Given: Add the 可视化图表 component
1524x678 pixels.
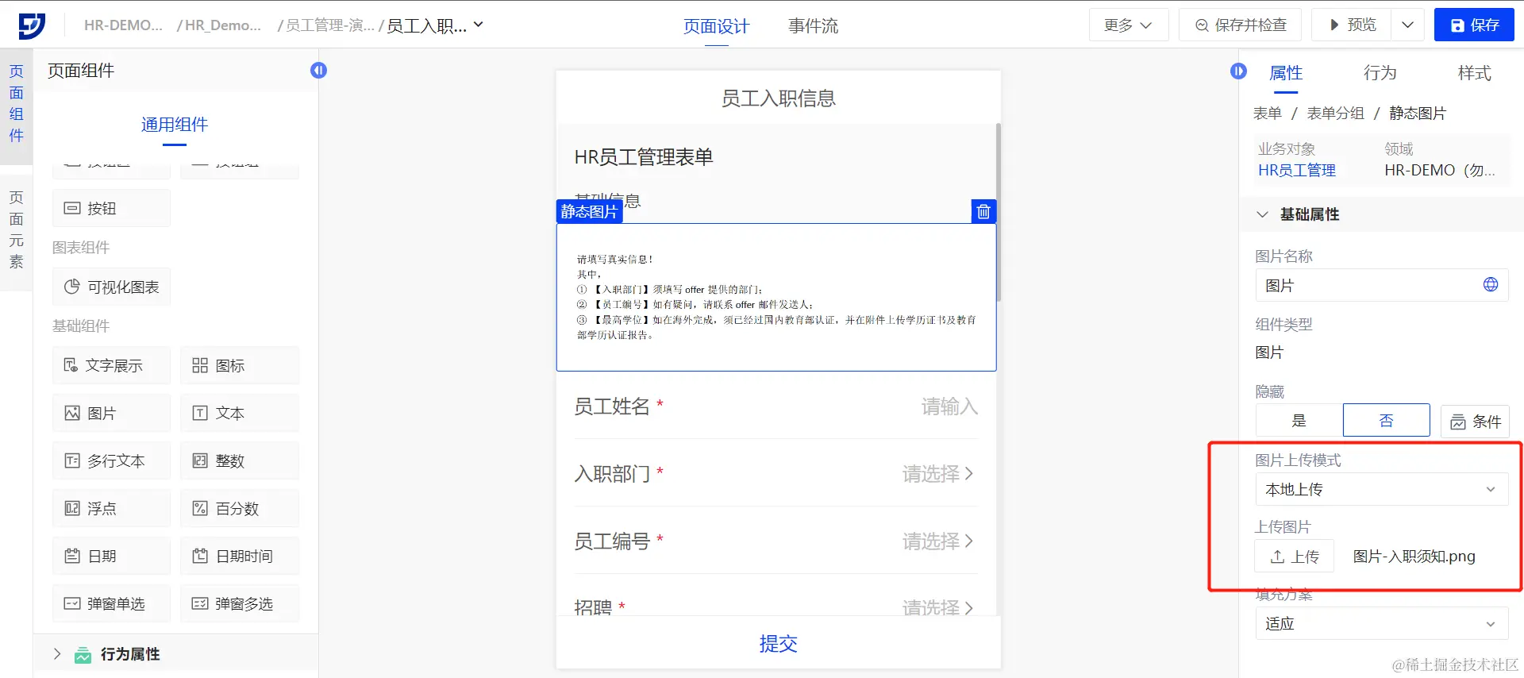Looking at the screenshot, I should (111, 287).
